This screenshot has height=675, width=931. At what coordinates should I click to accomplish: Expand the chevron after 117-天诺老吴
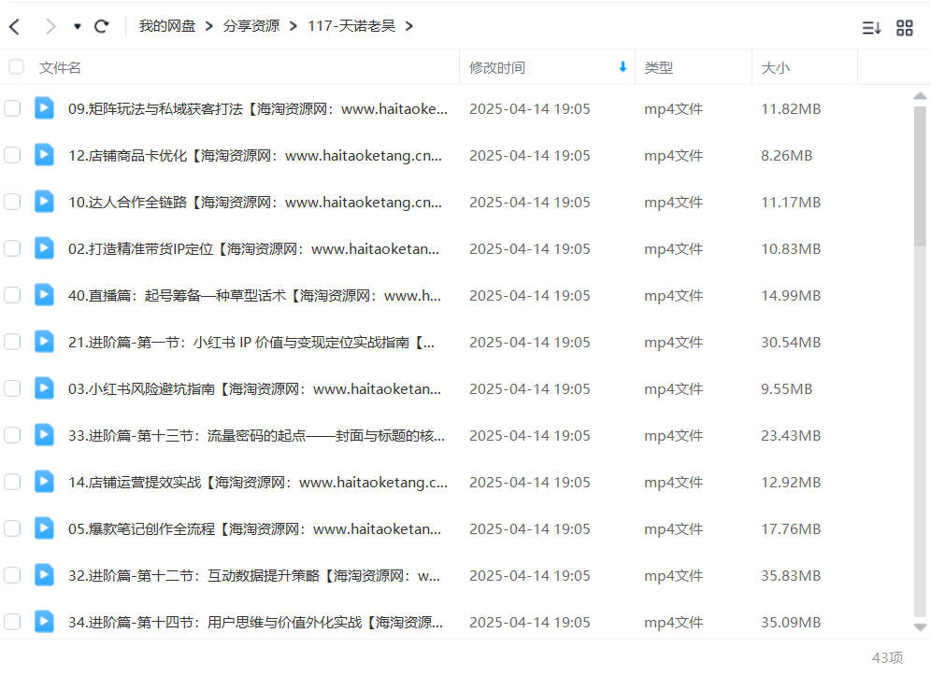[409, 26]
